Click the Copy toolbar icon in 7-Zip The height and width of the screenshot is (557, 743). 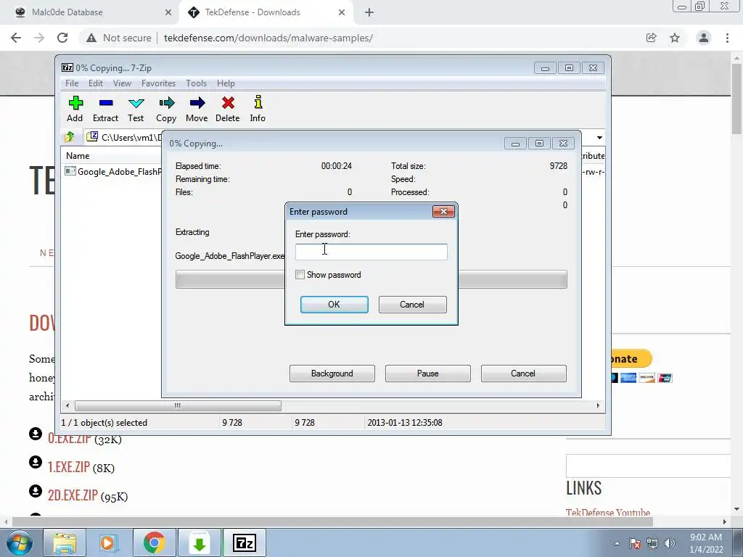pyautogui.click(x=166, y=110)
